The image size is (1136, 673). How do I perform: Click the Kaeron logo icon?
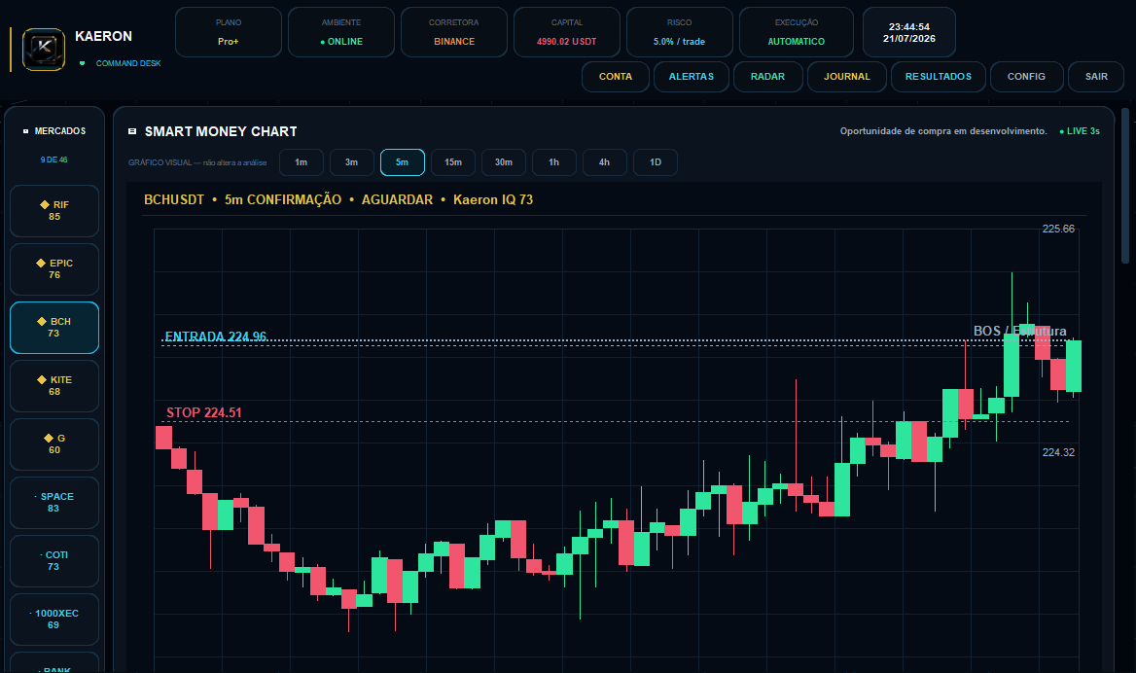(44, 50)
